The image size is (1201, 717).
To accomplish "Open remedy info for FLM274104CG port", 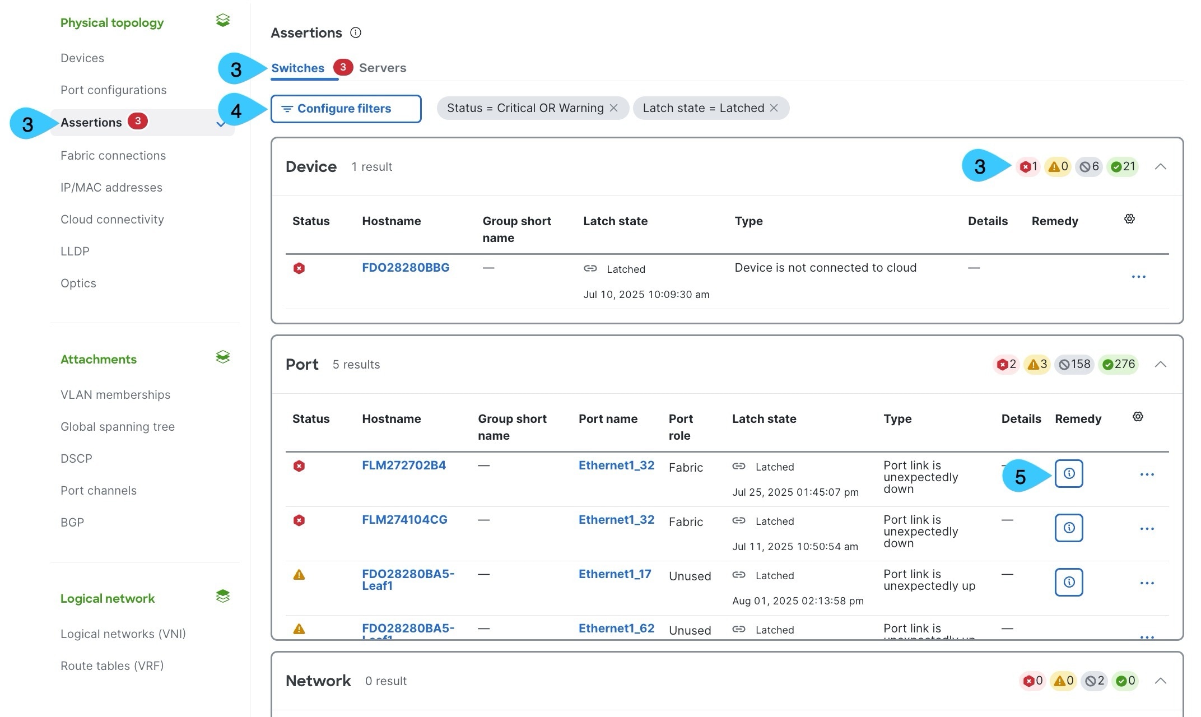I will (x=1068, y=528).
